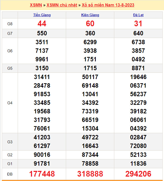
Task: Click the Xổ số miền Nam 13-8-2023 link
Action: 108,5
